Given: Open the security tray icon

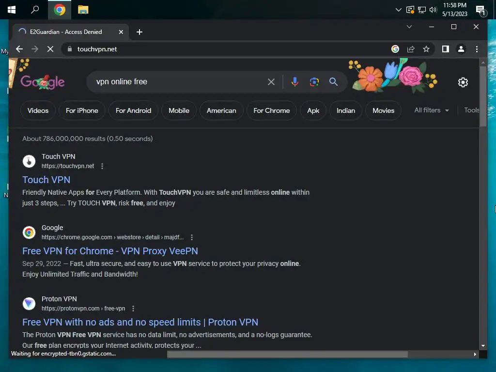Looking at the screenshot, I should coord(410,10).
